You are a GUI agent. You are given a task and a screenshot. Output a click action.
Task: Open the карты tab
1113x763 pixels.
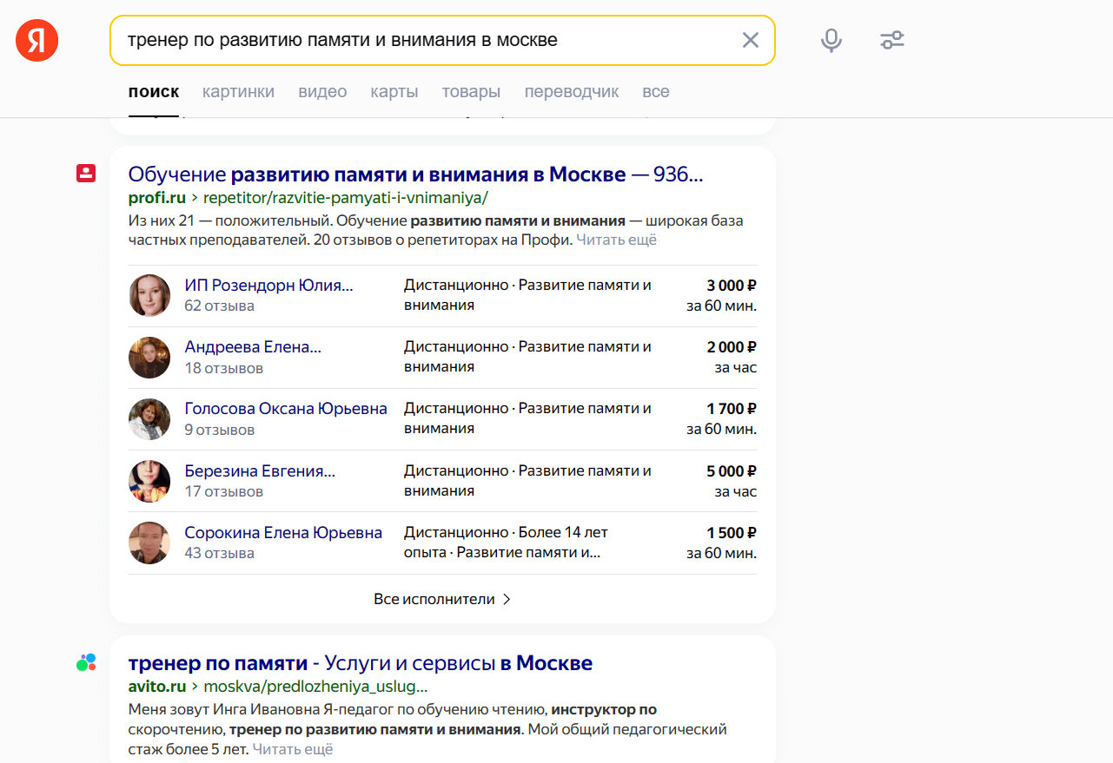pyautogui.click(x=394, y=91)
